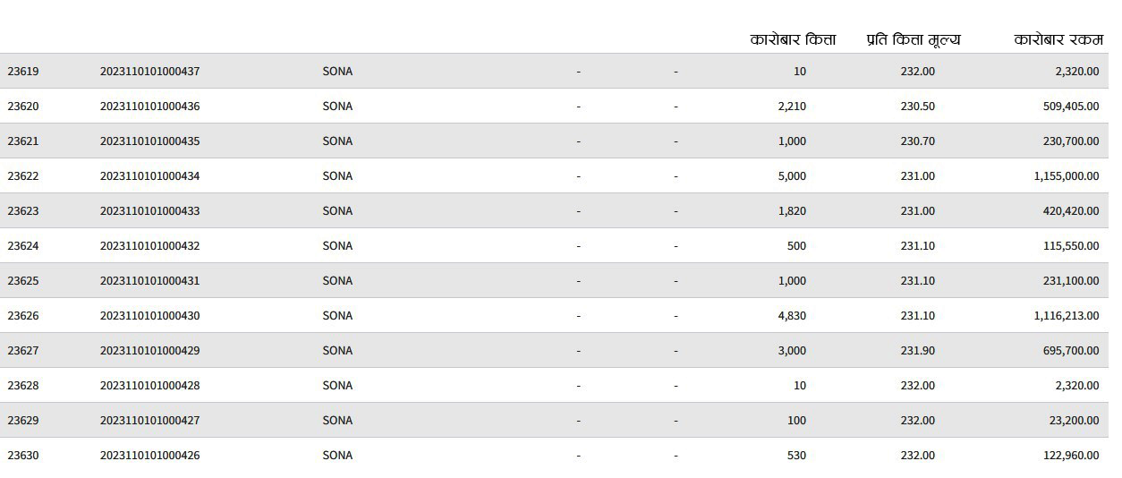This screenshot has height=478, width=1122.
Task: Click price 230.50 in row 23620
Action: 917,106
